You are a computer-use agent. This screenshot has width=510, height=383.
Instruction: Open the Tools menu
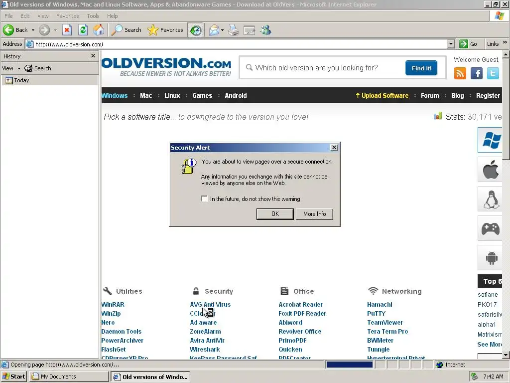click(93, 16)
